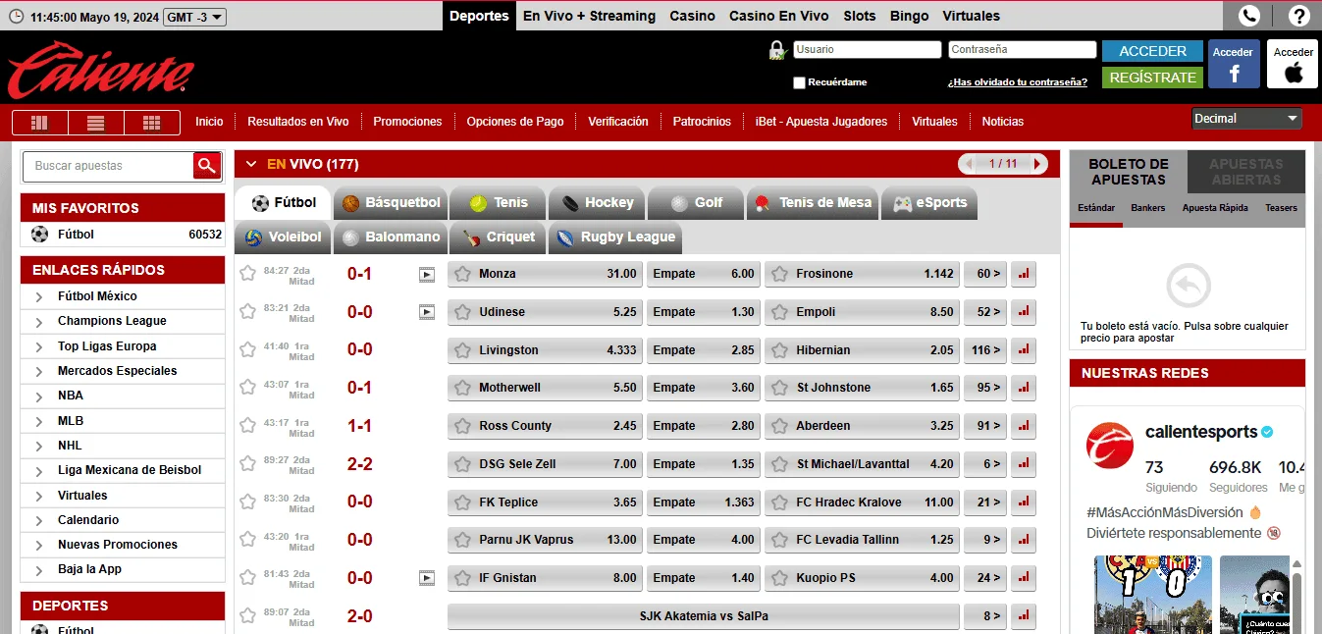Viewport: 1322px width, 634px height.
Task: Click the Contraseña input field
Action: click(1022, 50)
